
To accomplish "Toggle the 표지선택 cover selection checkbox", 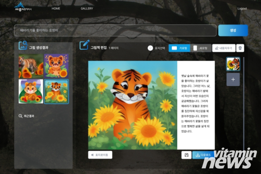I will (150, 48).
